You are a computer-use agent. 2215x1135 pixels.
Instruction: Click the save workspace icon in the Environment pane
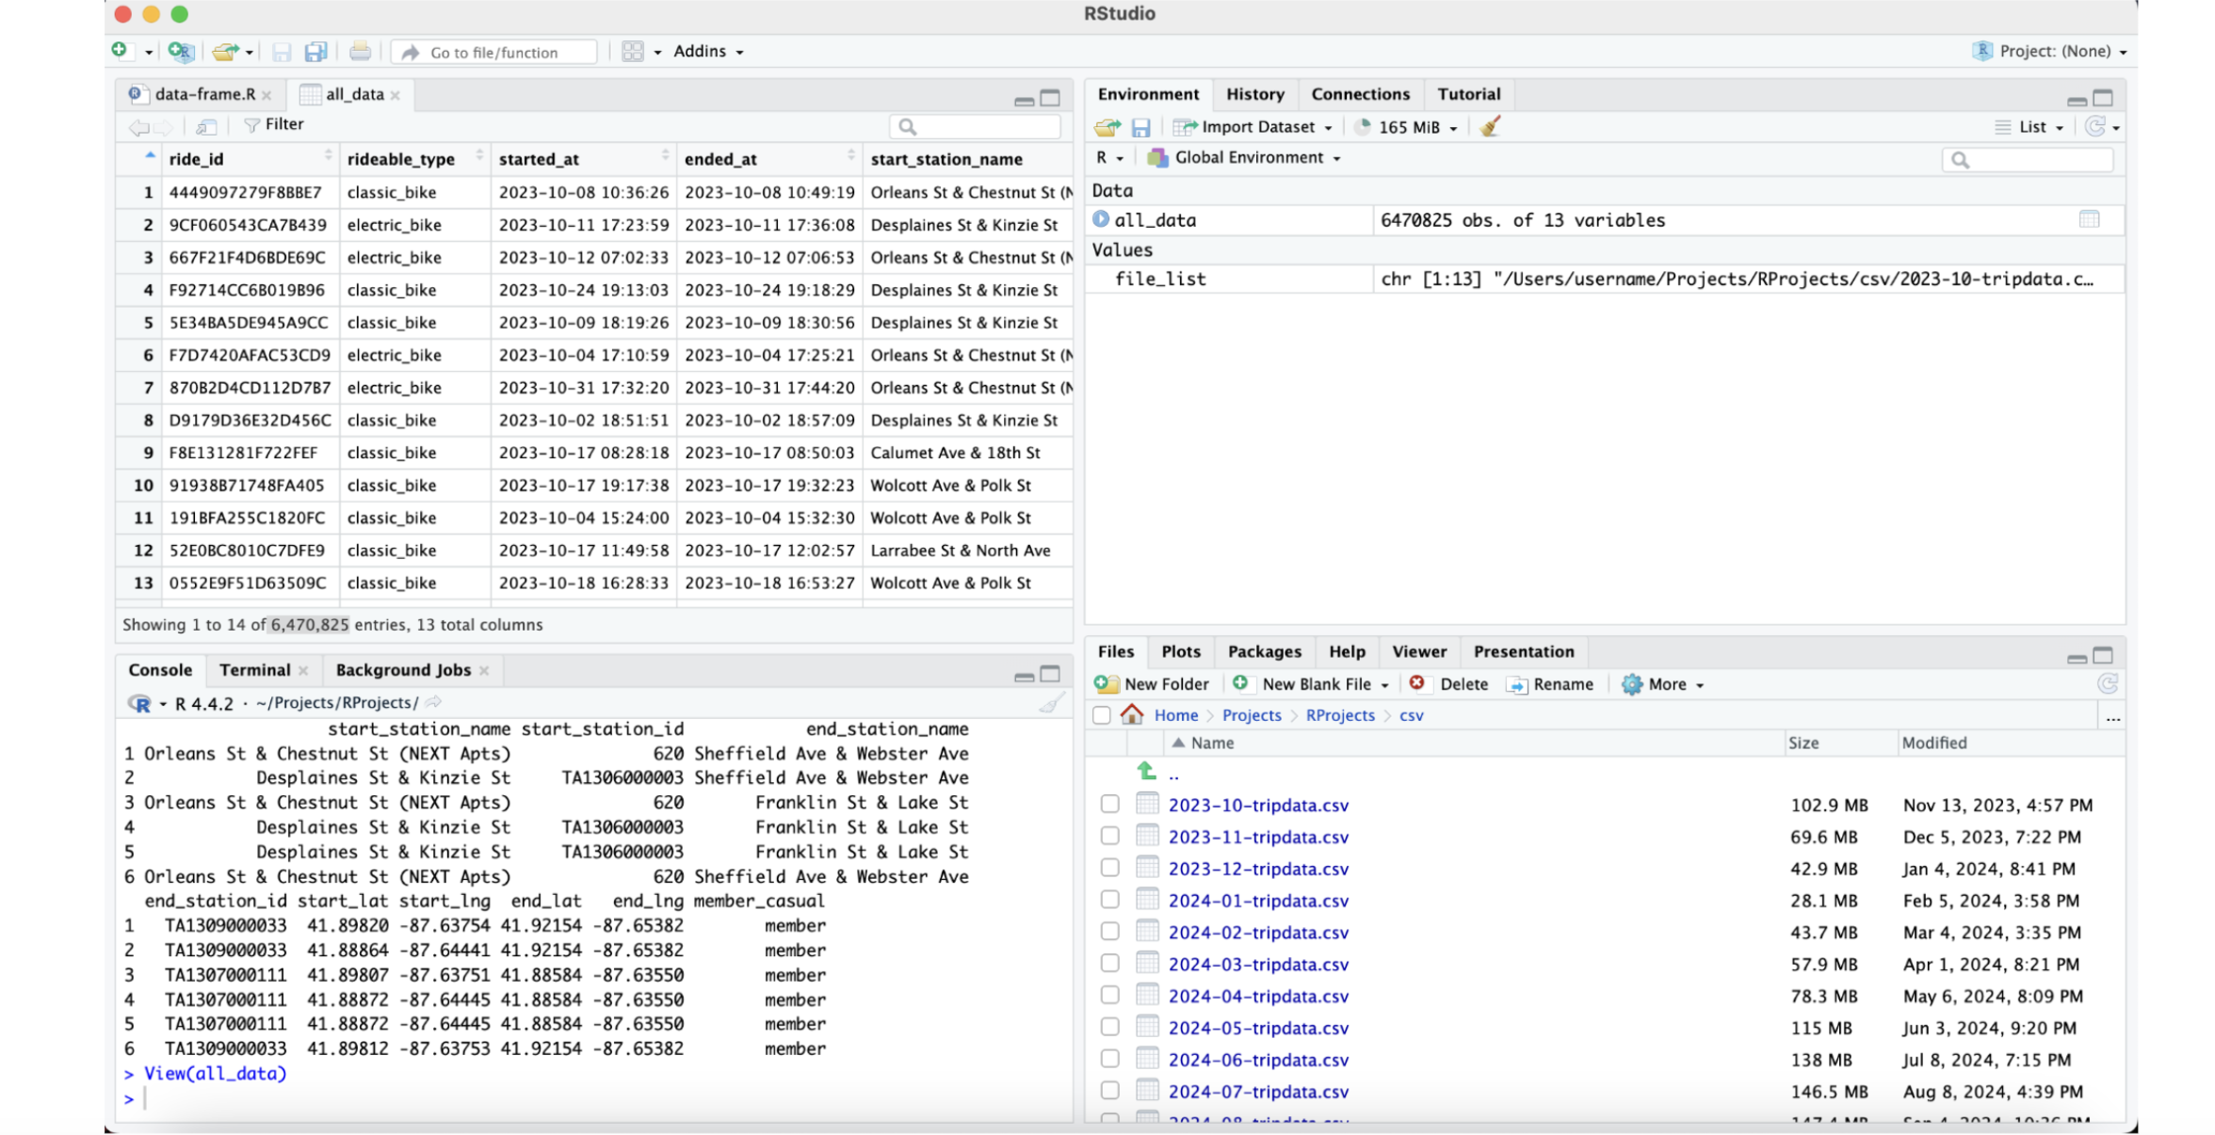(x=1140, y=127)
